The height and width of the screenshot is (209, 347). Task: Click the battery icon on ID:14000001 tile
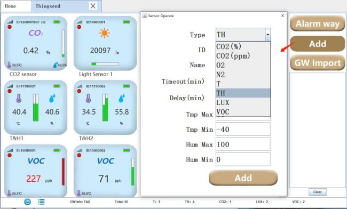point(127,22)
